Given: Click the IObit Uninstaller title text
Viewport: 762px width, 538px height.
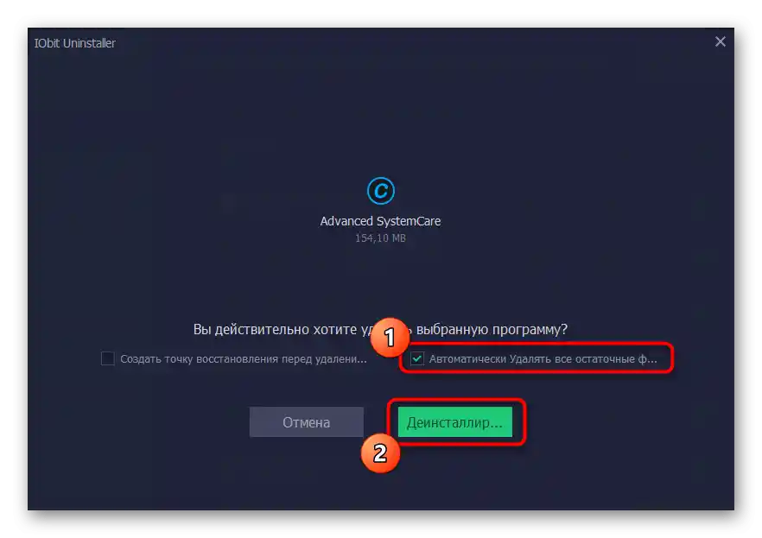Looking at the screenshot, I should (75, 43).
